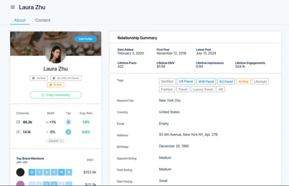Click the first 4 mentions month box
Image resolution: width=289 pixels, height=186 pixels.
coord(39,172)
